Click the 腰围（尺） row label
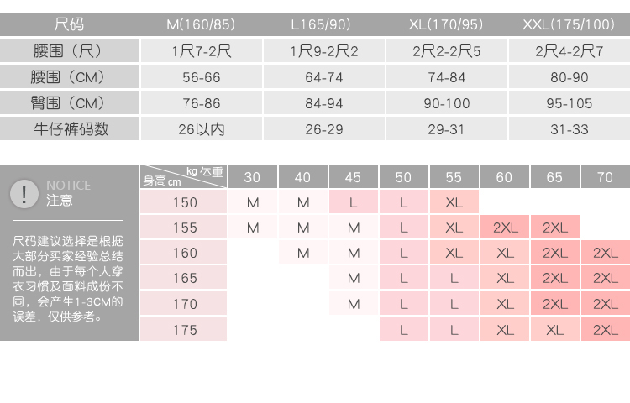630x403 pixels. click(x=69, y=50)
